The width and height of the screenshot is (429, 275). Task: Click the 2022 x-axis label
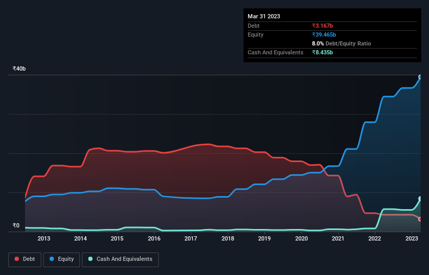click(375, 238)
